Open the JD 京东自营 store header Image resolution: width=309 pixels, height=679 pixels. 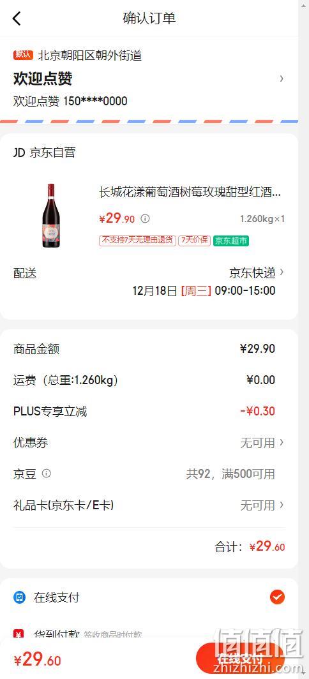click(44, 153)
